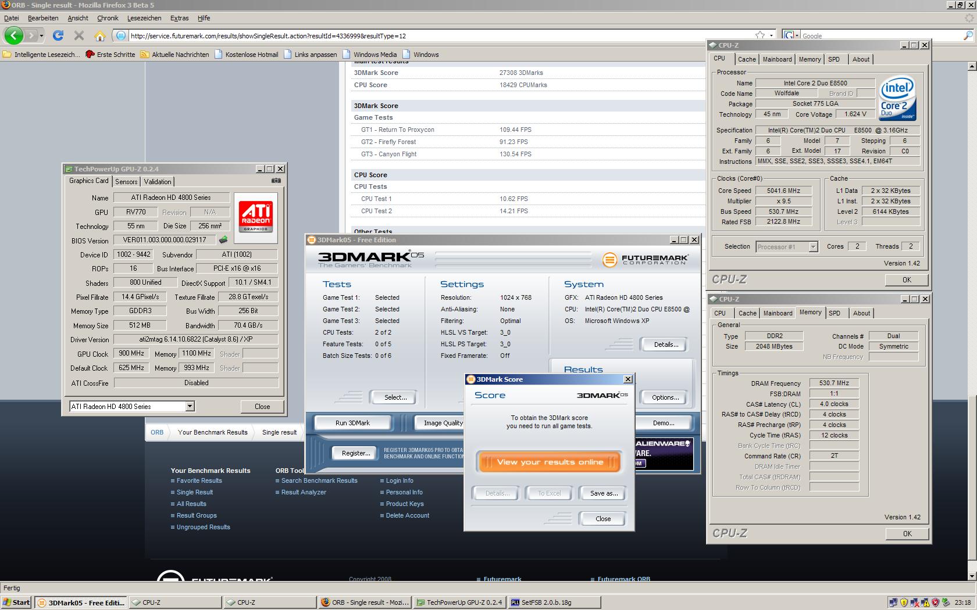The image size is (977, 610).
Task: Reload the page with the refresh icon
Action: click(58, 35)
